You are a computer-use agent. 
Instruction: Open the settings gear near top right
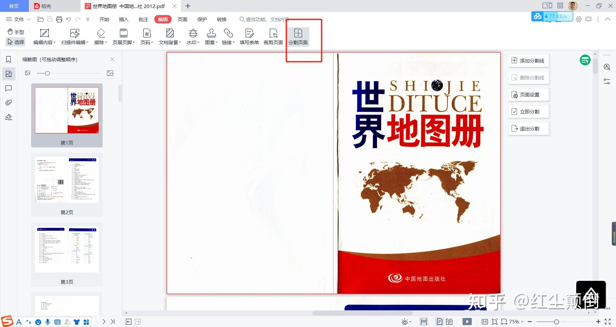click(579, 19)
